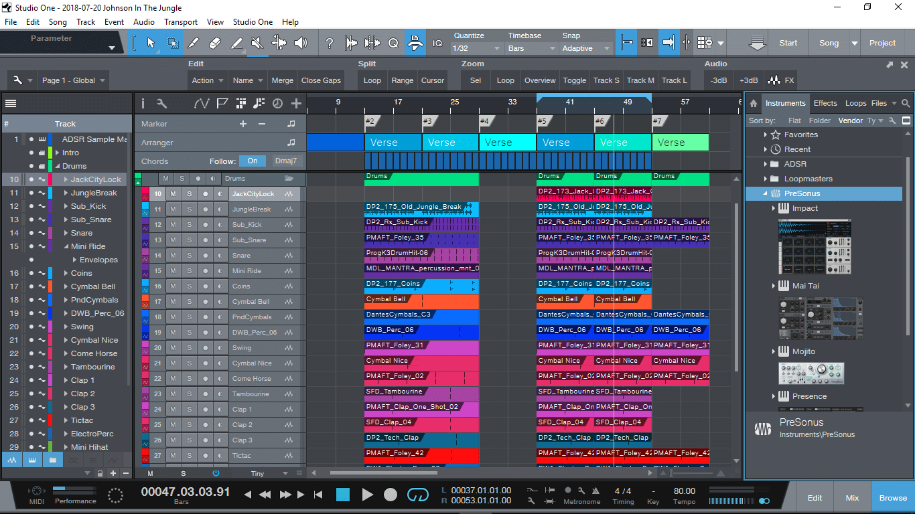Open the Quantize 1/32 dropdown
The height and width of the screenshot is (514, 915).
tap(477, 48)
